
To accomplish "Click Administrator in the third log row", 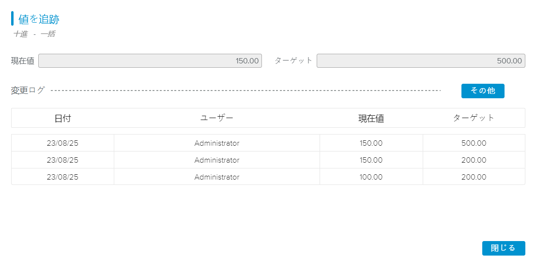I will pos(216,177).
